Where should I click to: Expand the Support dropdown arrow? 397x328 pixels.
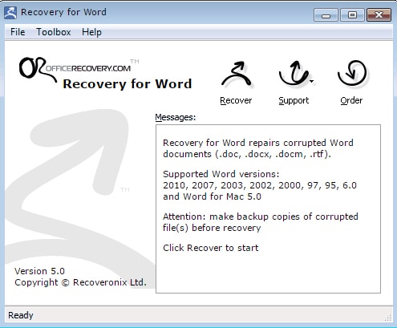(312, 81)
